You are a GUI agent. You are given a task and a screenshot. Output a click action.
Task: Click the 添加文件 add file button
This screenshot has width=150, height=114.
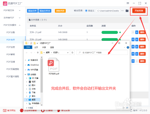(32, 11)
